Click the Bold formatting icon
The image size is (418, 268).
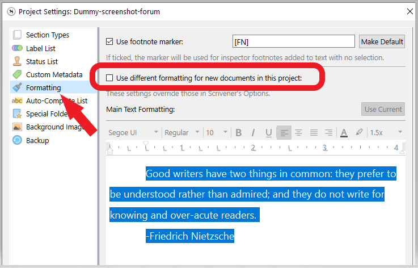(239, 132)
